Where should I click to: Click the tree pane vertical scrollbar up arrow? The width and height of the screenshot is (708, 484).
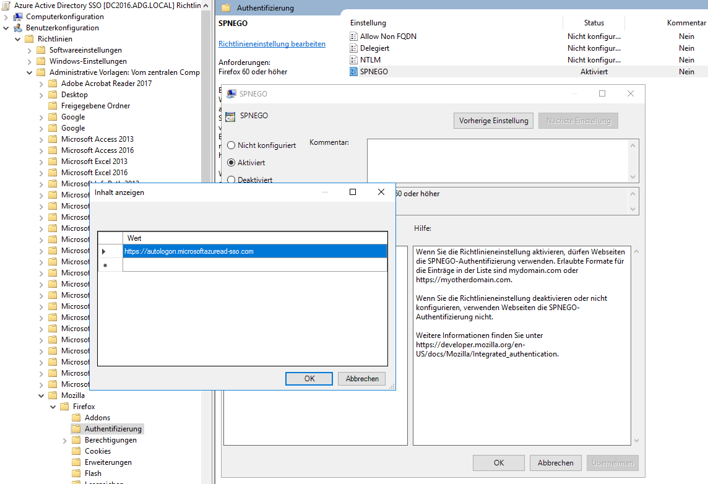[206, 6]
